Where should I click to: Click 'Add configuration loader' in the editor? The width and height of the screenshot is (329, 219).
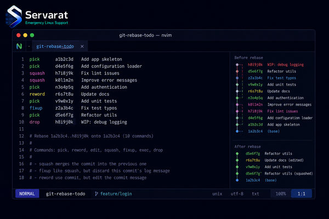(111, 66)
